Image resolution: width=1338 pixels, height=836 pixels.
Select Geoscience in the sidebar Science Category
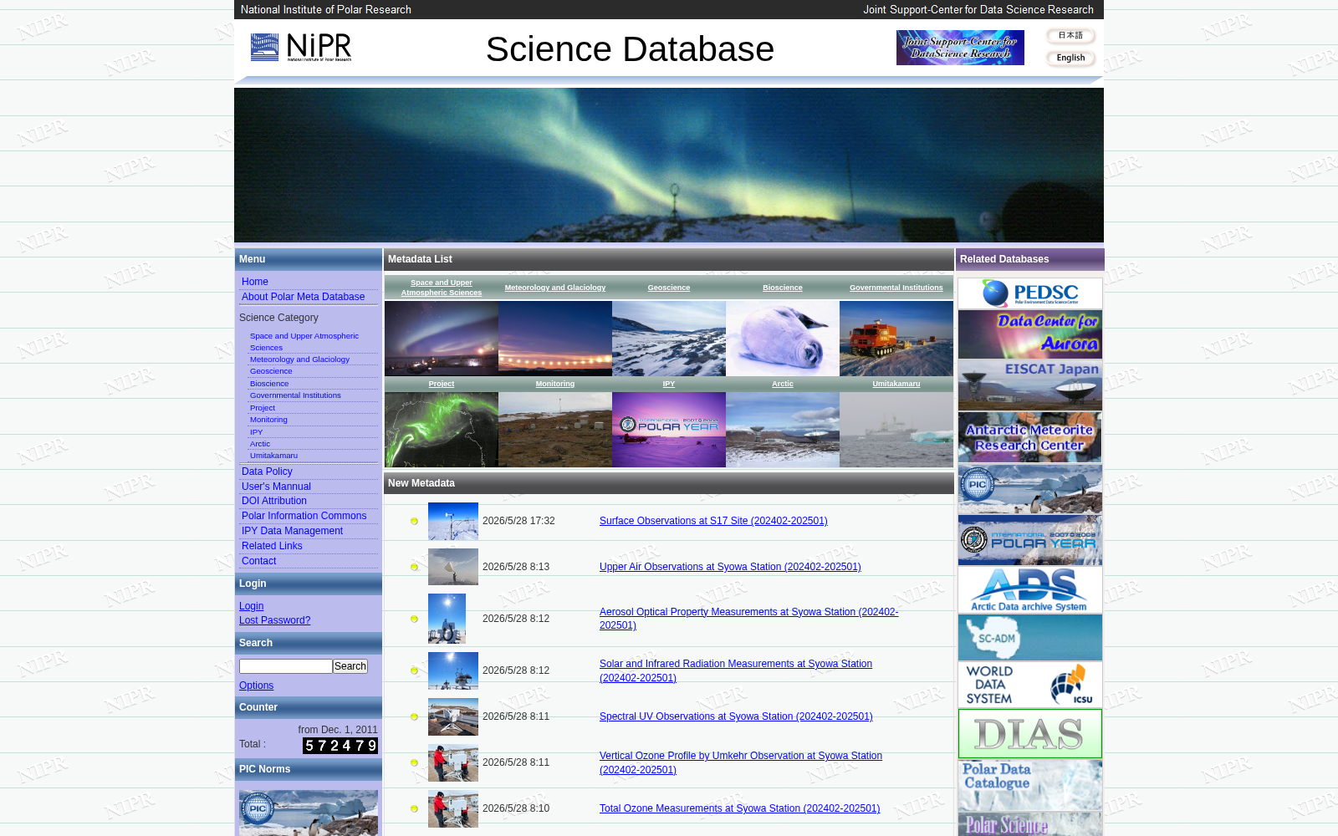271,371
